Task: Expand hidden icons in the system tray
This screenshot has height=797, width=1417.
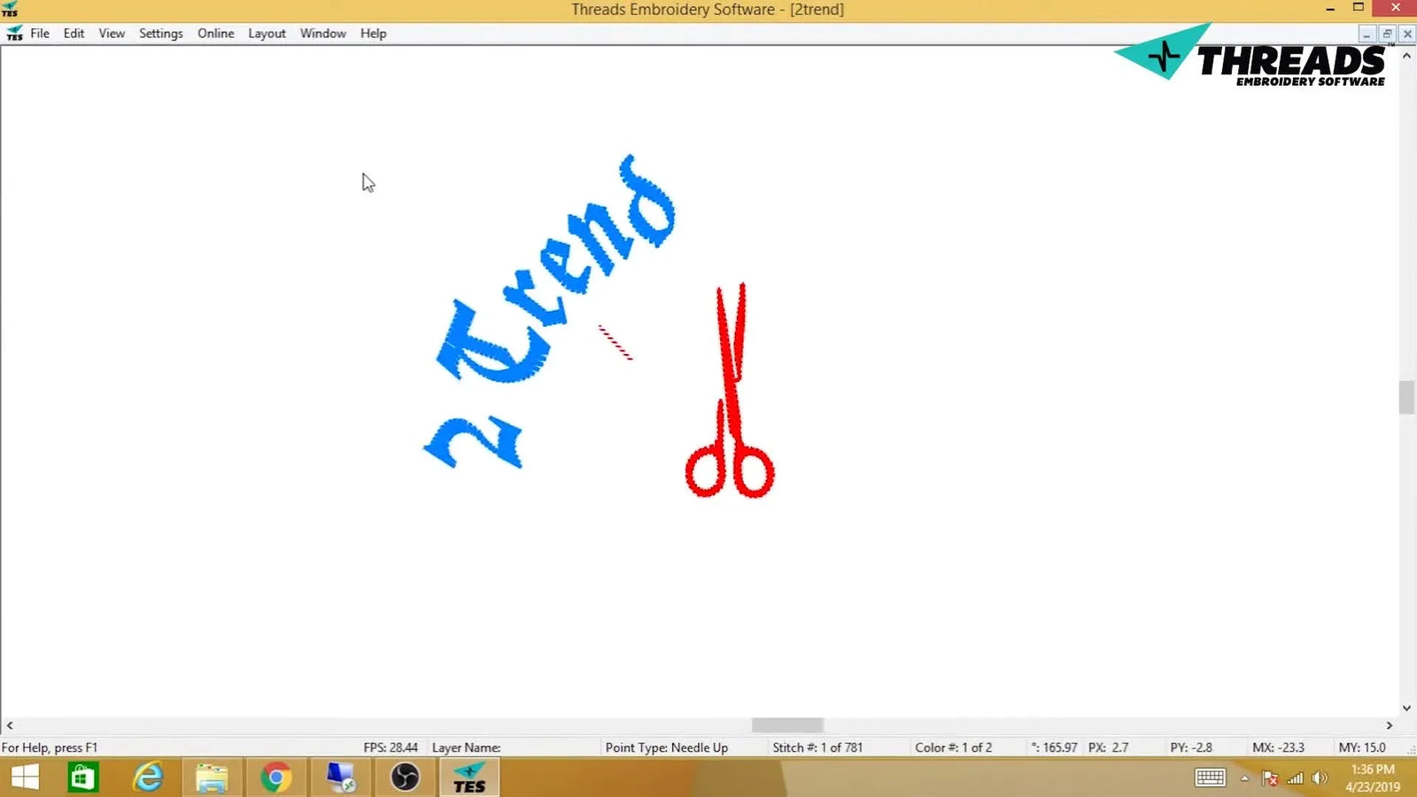Action: 1245,778
